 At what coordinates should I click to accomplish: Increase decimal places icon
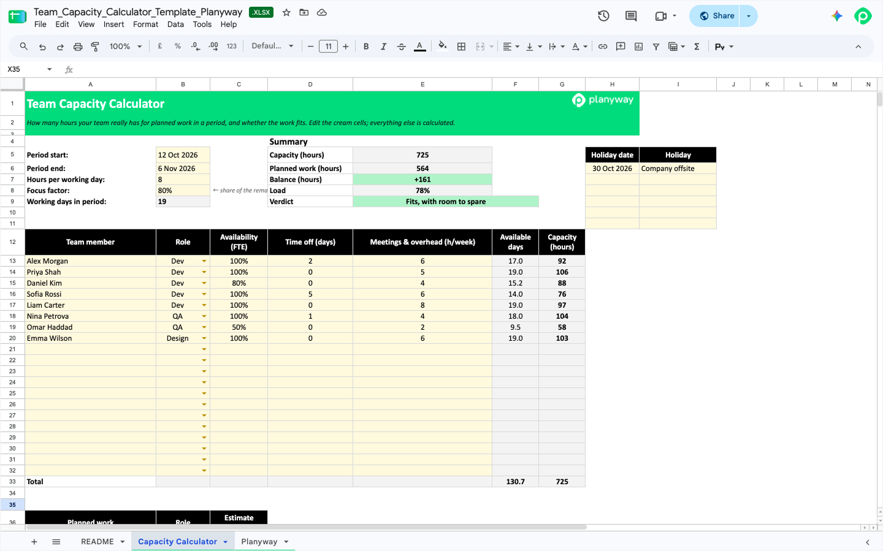click(213, 47)
